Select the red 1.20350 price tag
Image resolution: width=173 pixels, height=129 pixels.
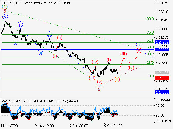162,78
